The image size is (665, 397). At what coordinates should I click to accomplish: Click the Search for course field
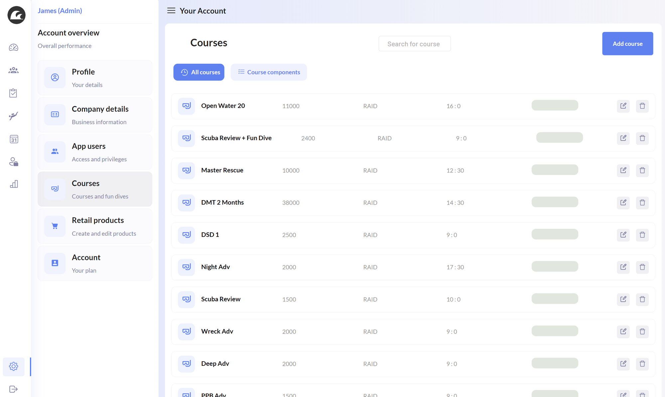[x=414, y=43]
